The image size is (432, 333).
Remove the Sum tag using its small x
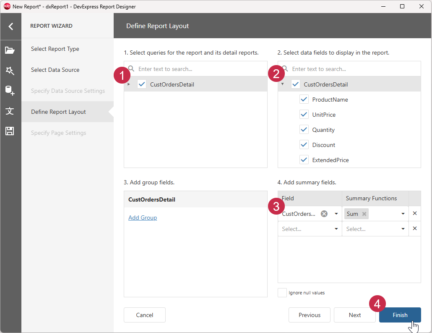(x=364, y=213)
